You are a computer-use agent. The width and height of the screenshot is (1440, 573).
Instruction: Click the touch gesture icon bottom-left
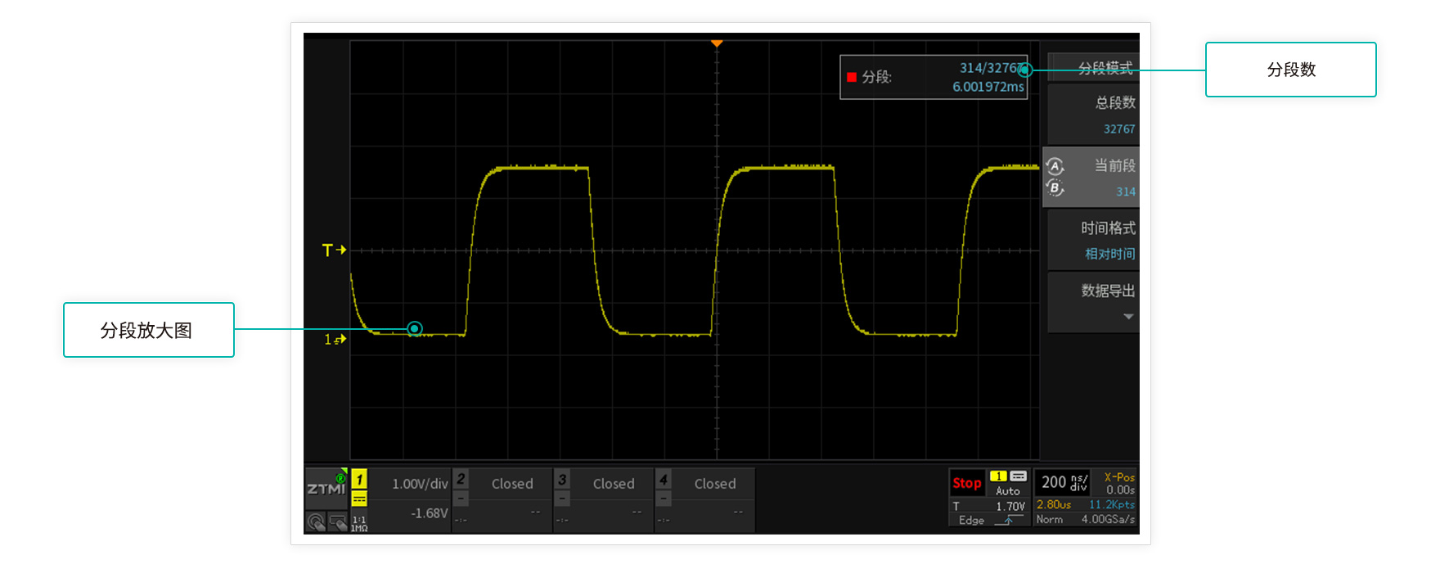tap(316, 521)
